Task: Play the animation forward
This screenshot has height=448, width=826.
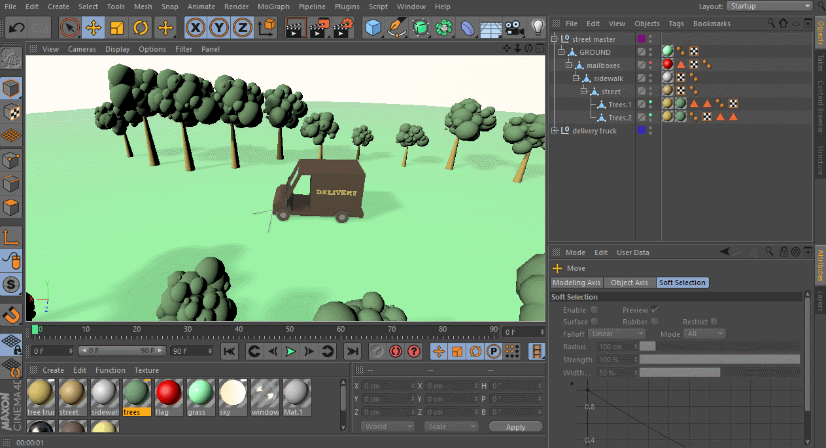Action: click(291, 351)
